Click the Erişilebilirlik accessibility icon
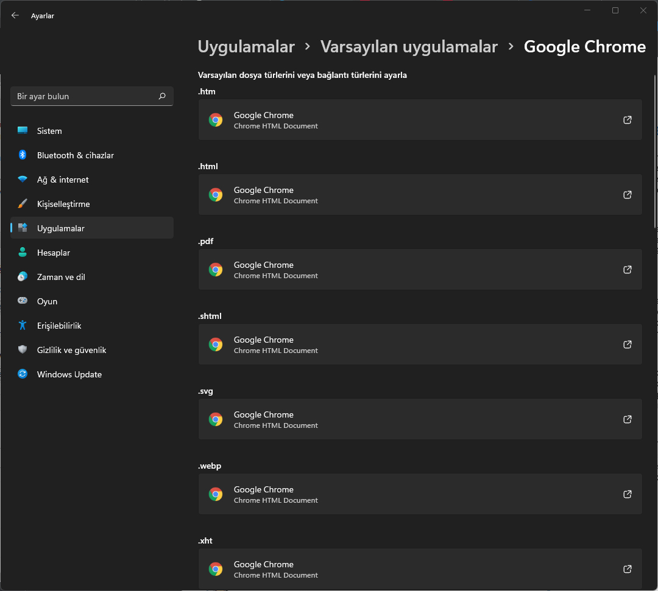The height and width of the screenshot is (591, 658). click(x=23, y=326)
